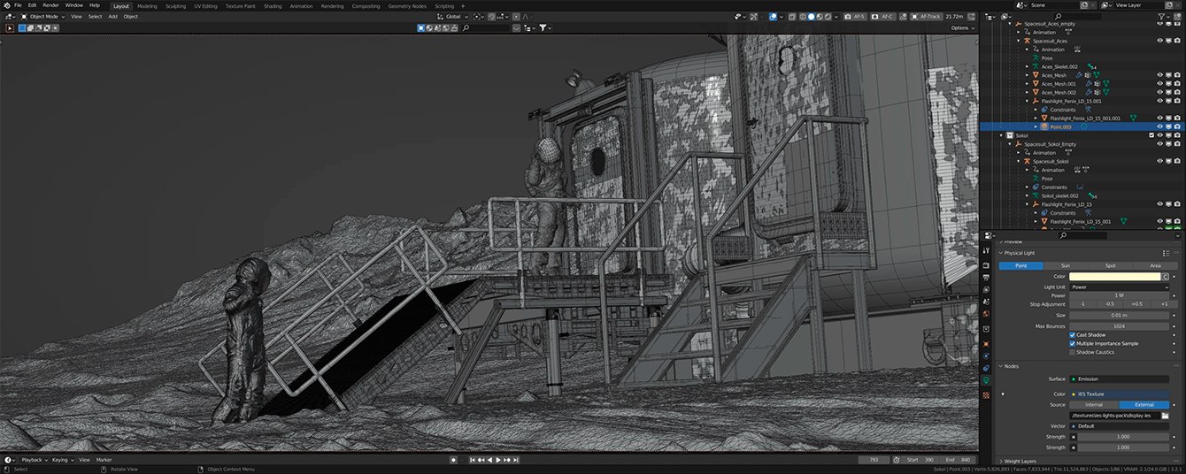Browse for IES file with folder icon
1186x474 pixels.
[1165, 415]
